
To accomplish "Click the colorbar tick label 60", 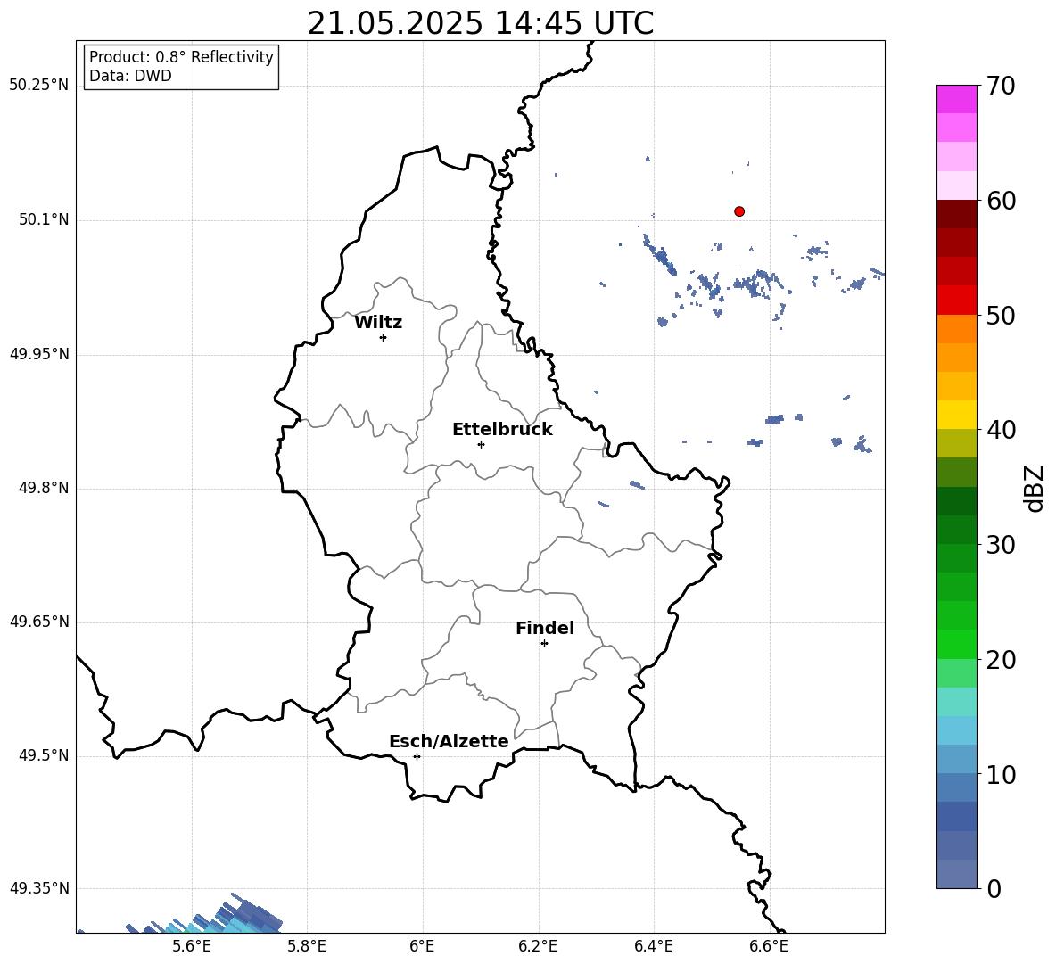I will (x=1001, y=201).
